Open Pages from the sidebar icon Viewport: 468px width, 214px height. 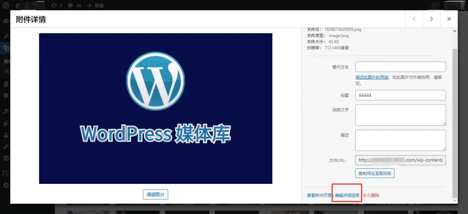[5, 84]
